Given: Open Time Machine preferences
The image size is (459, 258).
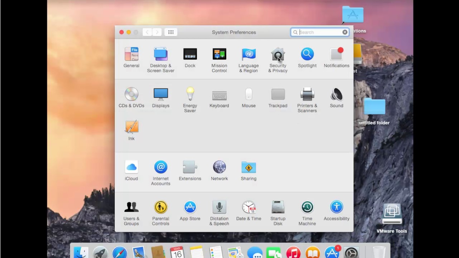Looking at the screenshot, I should (x=307, y=213).
